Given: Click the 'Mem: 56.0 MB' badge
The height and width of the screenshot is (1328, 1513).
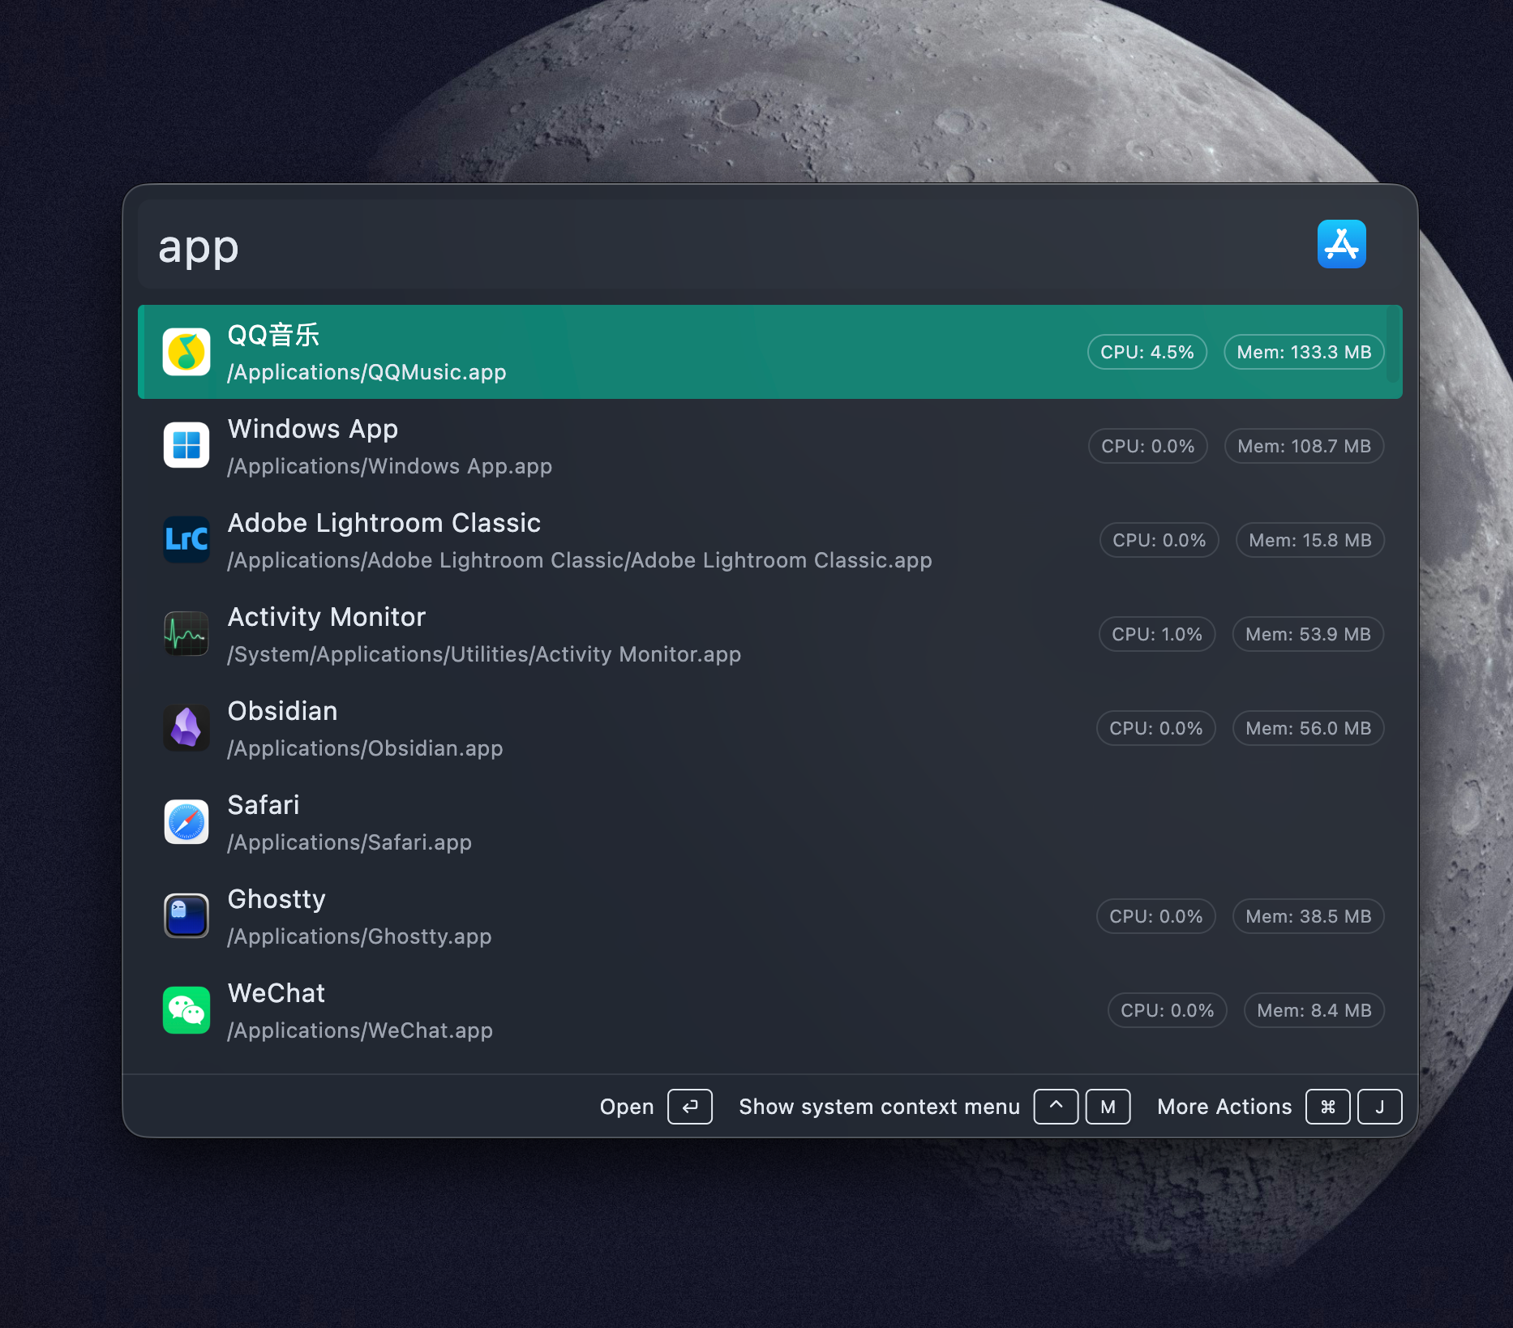Looking at the screenshot, I should [1308, 728].
